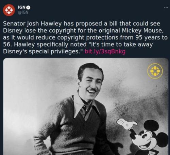170x155 pixels.
Task: Click the yellow IGN watermark on the photo
Action: 155,71
